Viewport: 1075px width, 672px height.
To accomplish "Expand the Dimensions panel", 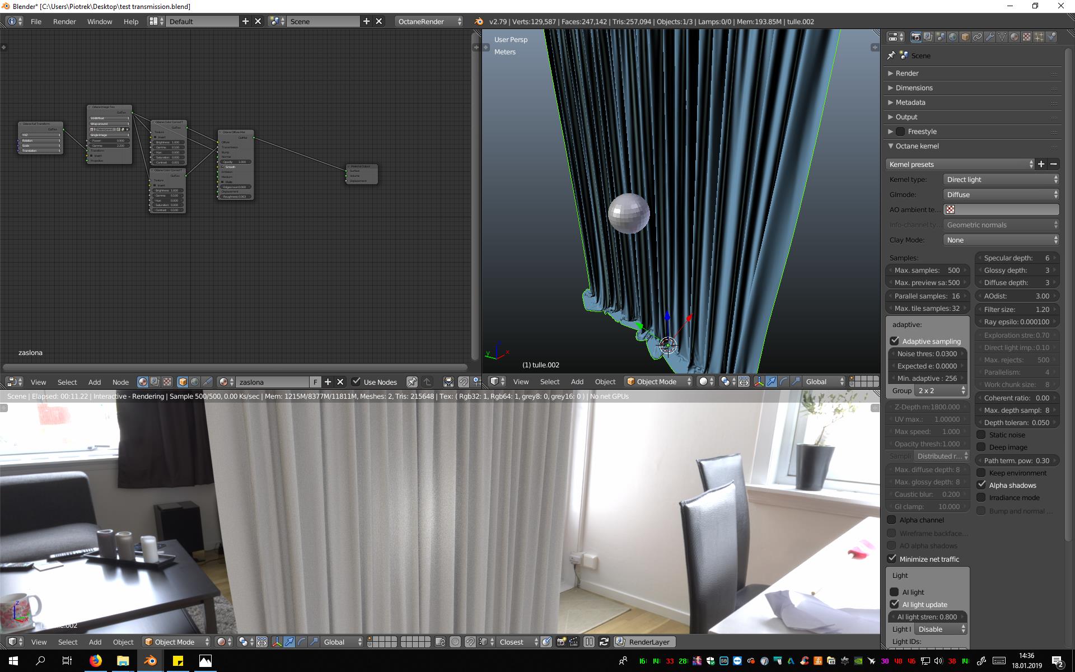I will pyautogui.click(x=914, y=88).
